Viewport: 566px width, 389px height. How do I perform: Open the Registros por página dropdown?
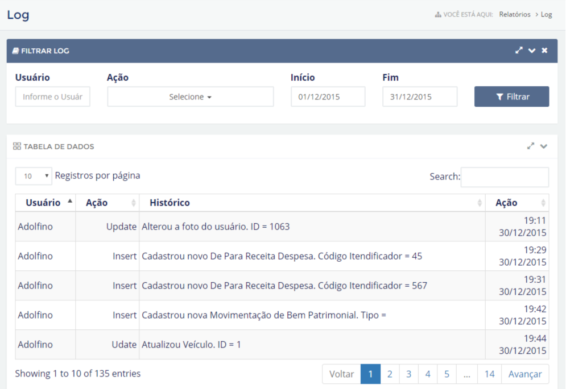pyautogui.click(x=34, y=176)
